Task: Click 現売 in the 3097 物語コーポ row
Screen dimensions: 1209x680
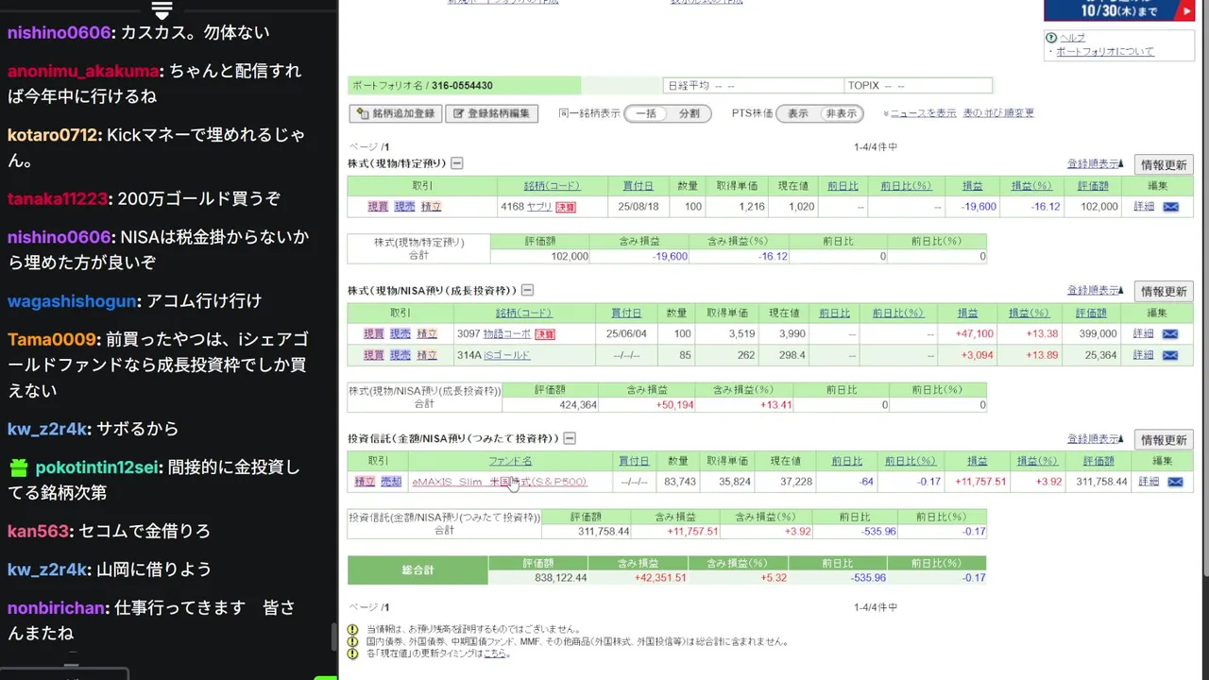Action: pyautogui.click(x=400, y=333)
